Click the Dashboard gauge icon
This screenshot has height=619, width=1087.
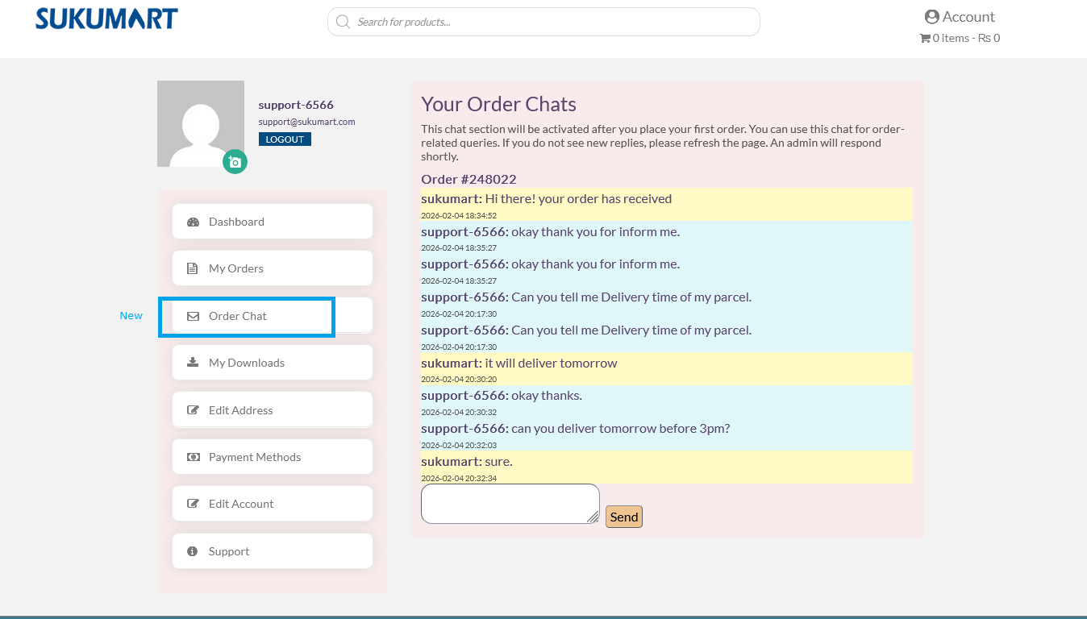pos(193,222)
